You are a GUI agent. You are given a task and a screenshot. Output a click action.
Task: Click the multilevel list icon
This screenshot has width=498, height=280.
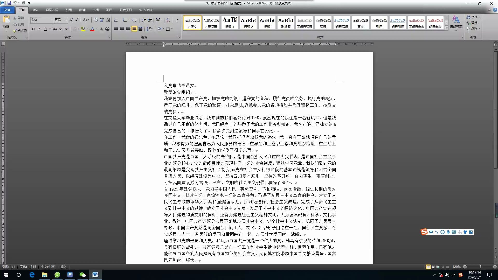[x=134, y=20]
